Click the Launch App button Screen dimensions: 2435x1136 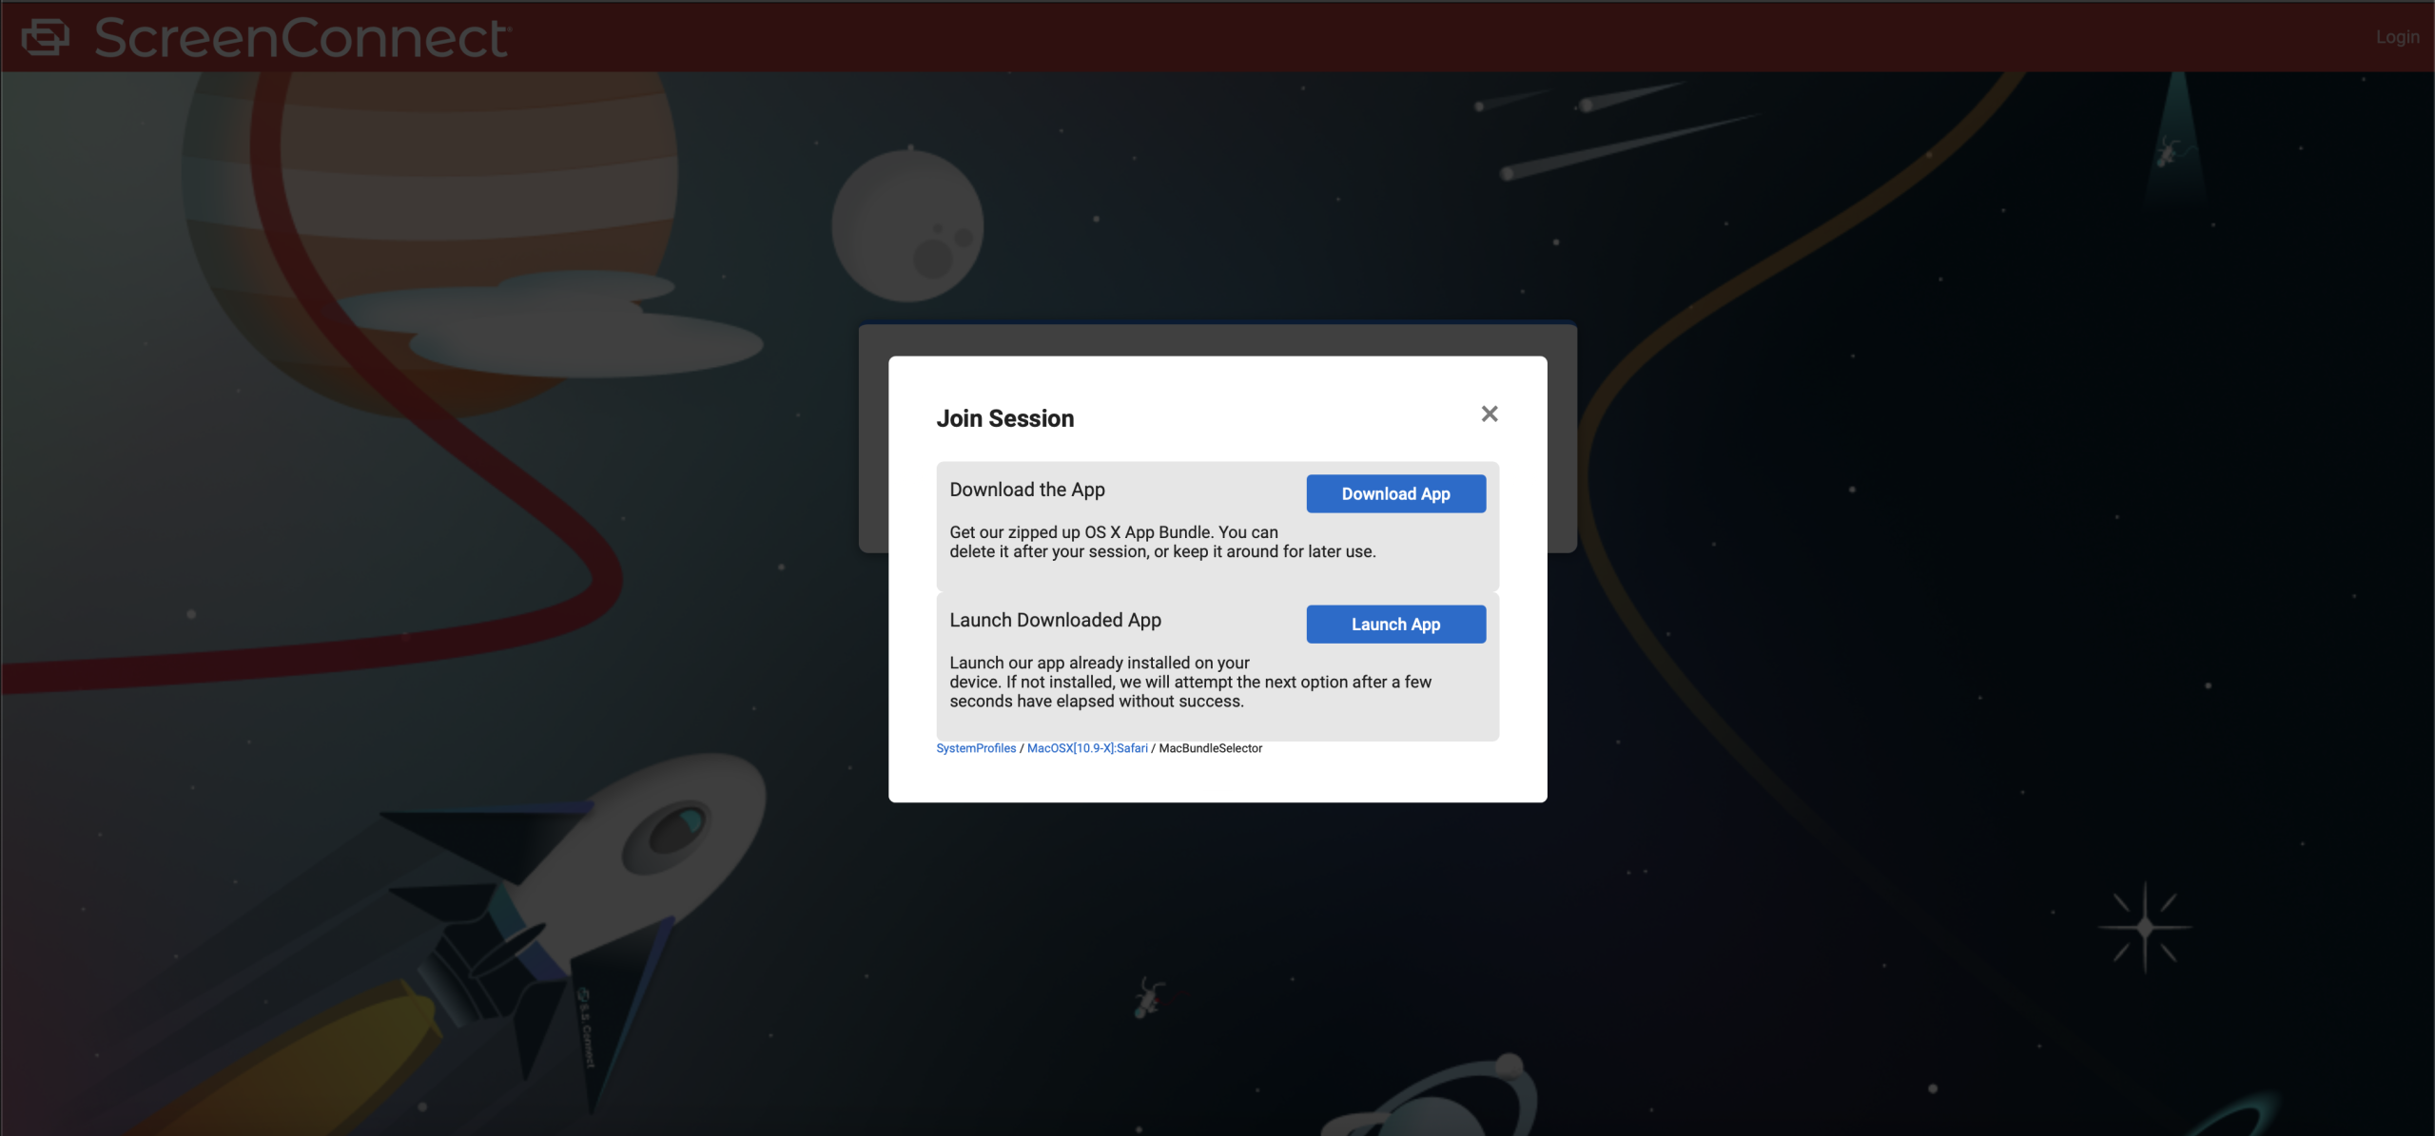click(1395, 624)
